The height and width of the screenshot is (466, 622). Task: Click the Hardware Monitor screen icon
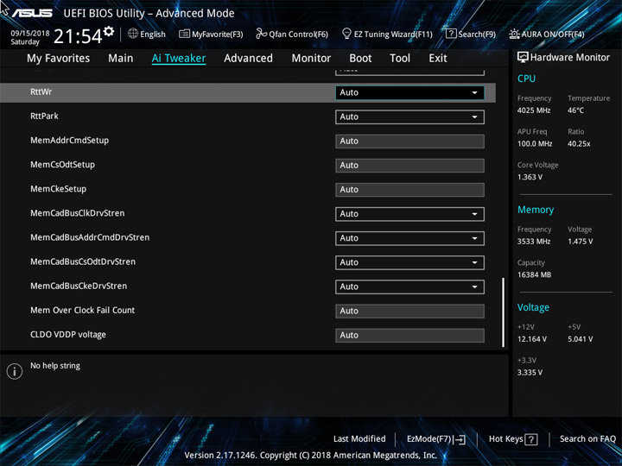(523, 57)
